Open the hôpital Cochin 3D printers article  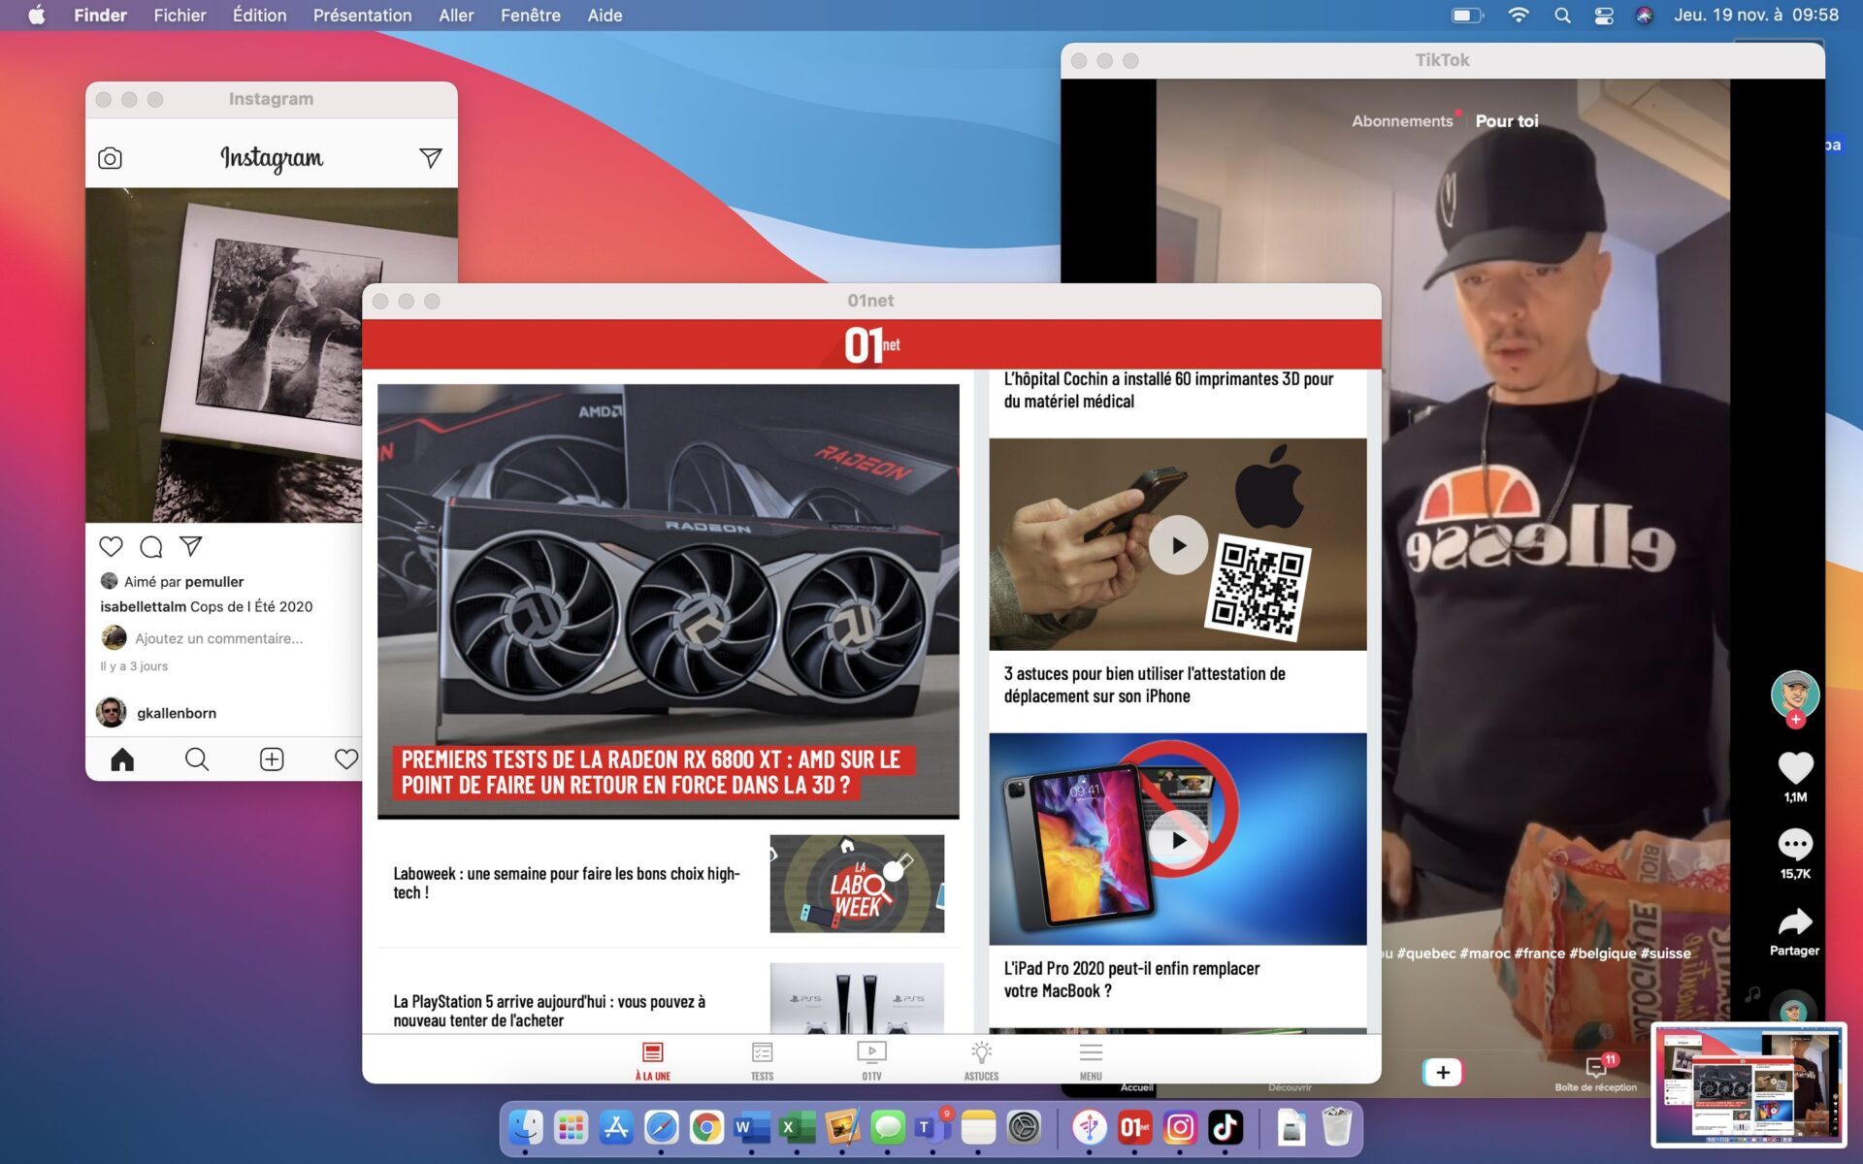click(x=1168, y=390)
